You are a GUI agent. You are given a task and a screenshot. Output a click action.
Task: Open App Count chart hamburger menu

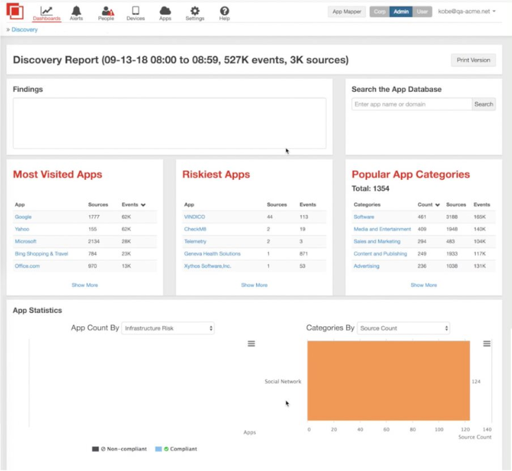point(251,343)
